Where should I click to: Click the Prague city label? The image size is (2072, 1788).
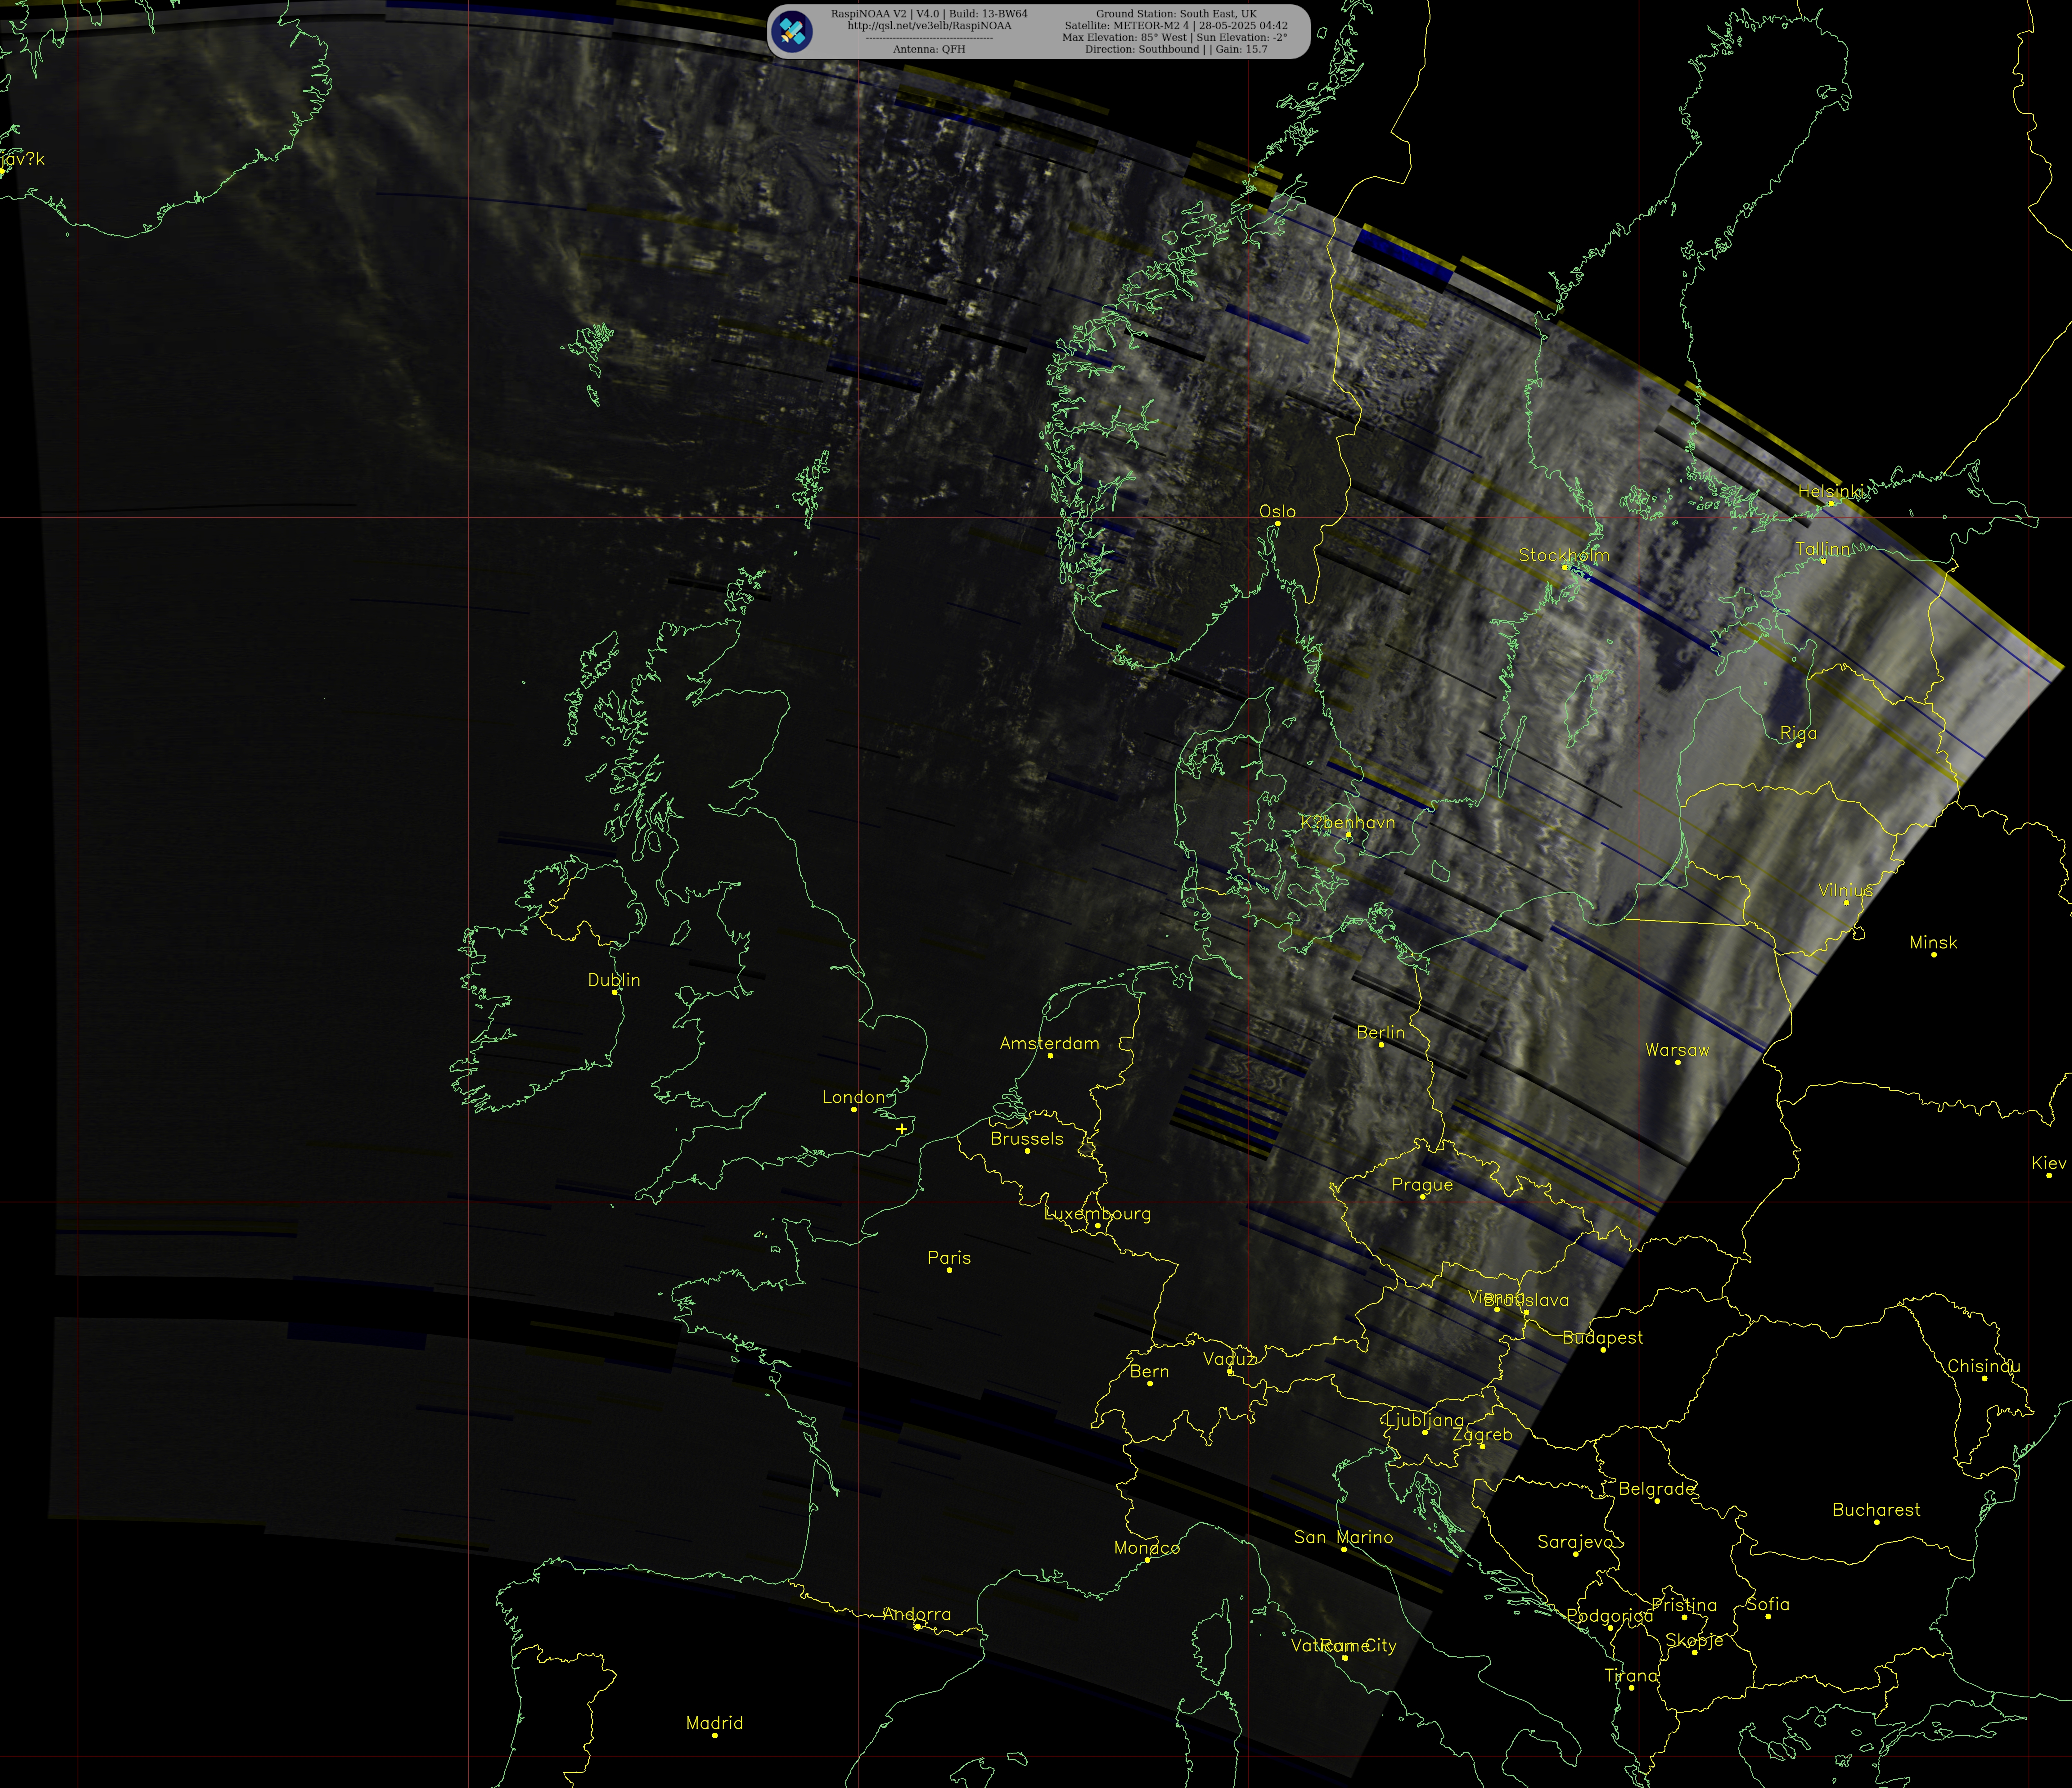(1422, 1185)
